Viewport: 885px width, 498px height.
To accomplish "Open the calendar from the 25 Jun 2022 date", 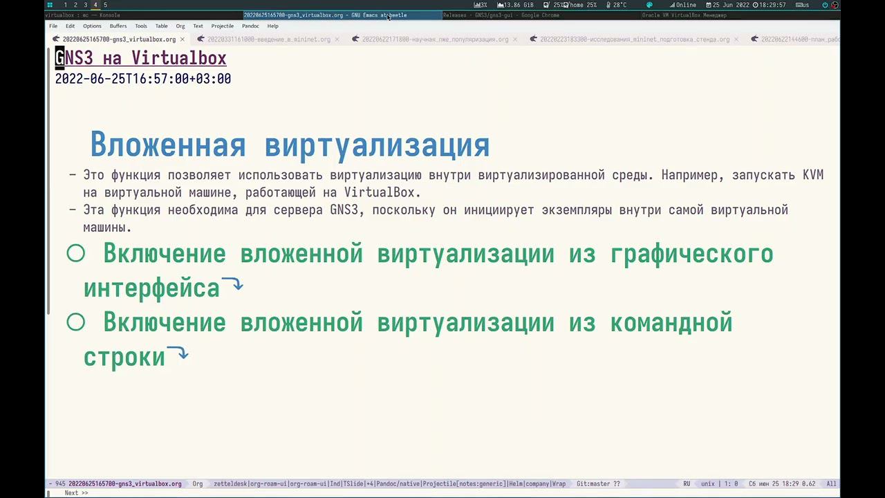I will pyautogui.click(x=727, y=5).
